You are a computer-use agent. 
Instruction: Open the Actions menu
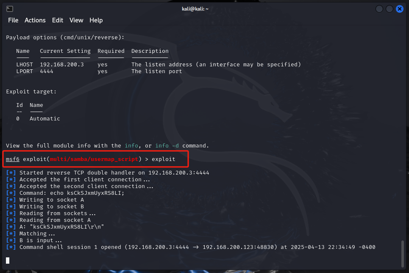(x=35, y=20)
